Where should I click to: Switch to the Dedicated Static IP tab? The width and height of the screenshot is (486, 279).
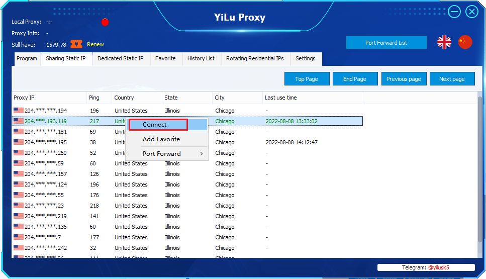(121, 59)
